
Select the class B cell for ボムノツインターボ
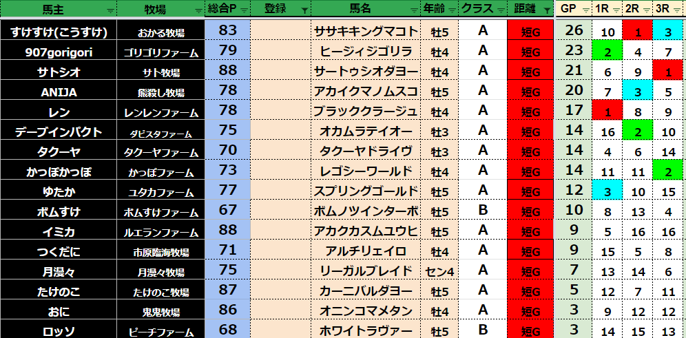tap(483, 211)
